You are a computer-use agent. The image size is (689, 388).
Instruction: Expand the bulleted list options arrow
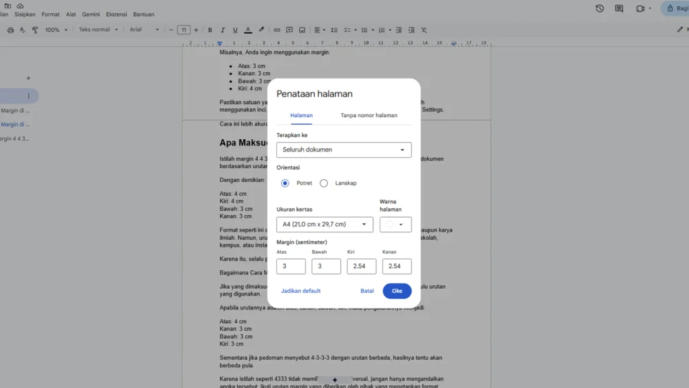pyautogui.click(x=373, y=30)
